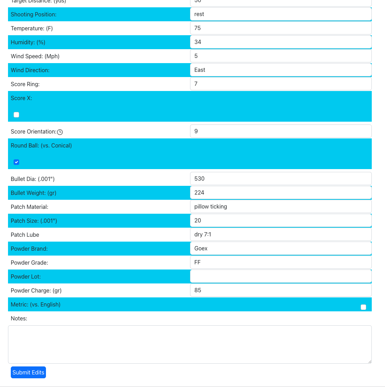This screenshot has height=387, width=385.
Task: Toggle the Metric (vs. English) checkbox
Action: coord(363,307)
